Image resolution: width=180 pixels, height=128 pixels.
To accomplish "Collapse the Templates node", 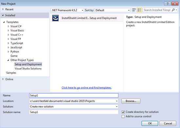I will [4, 22].
